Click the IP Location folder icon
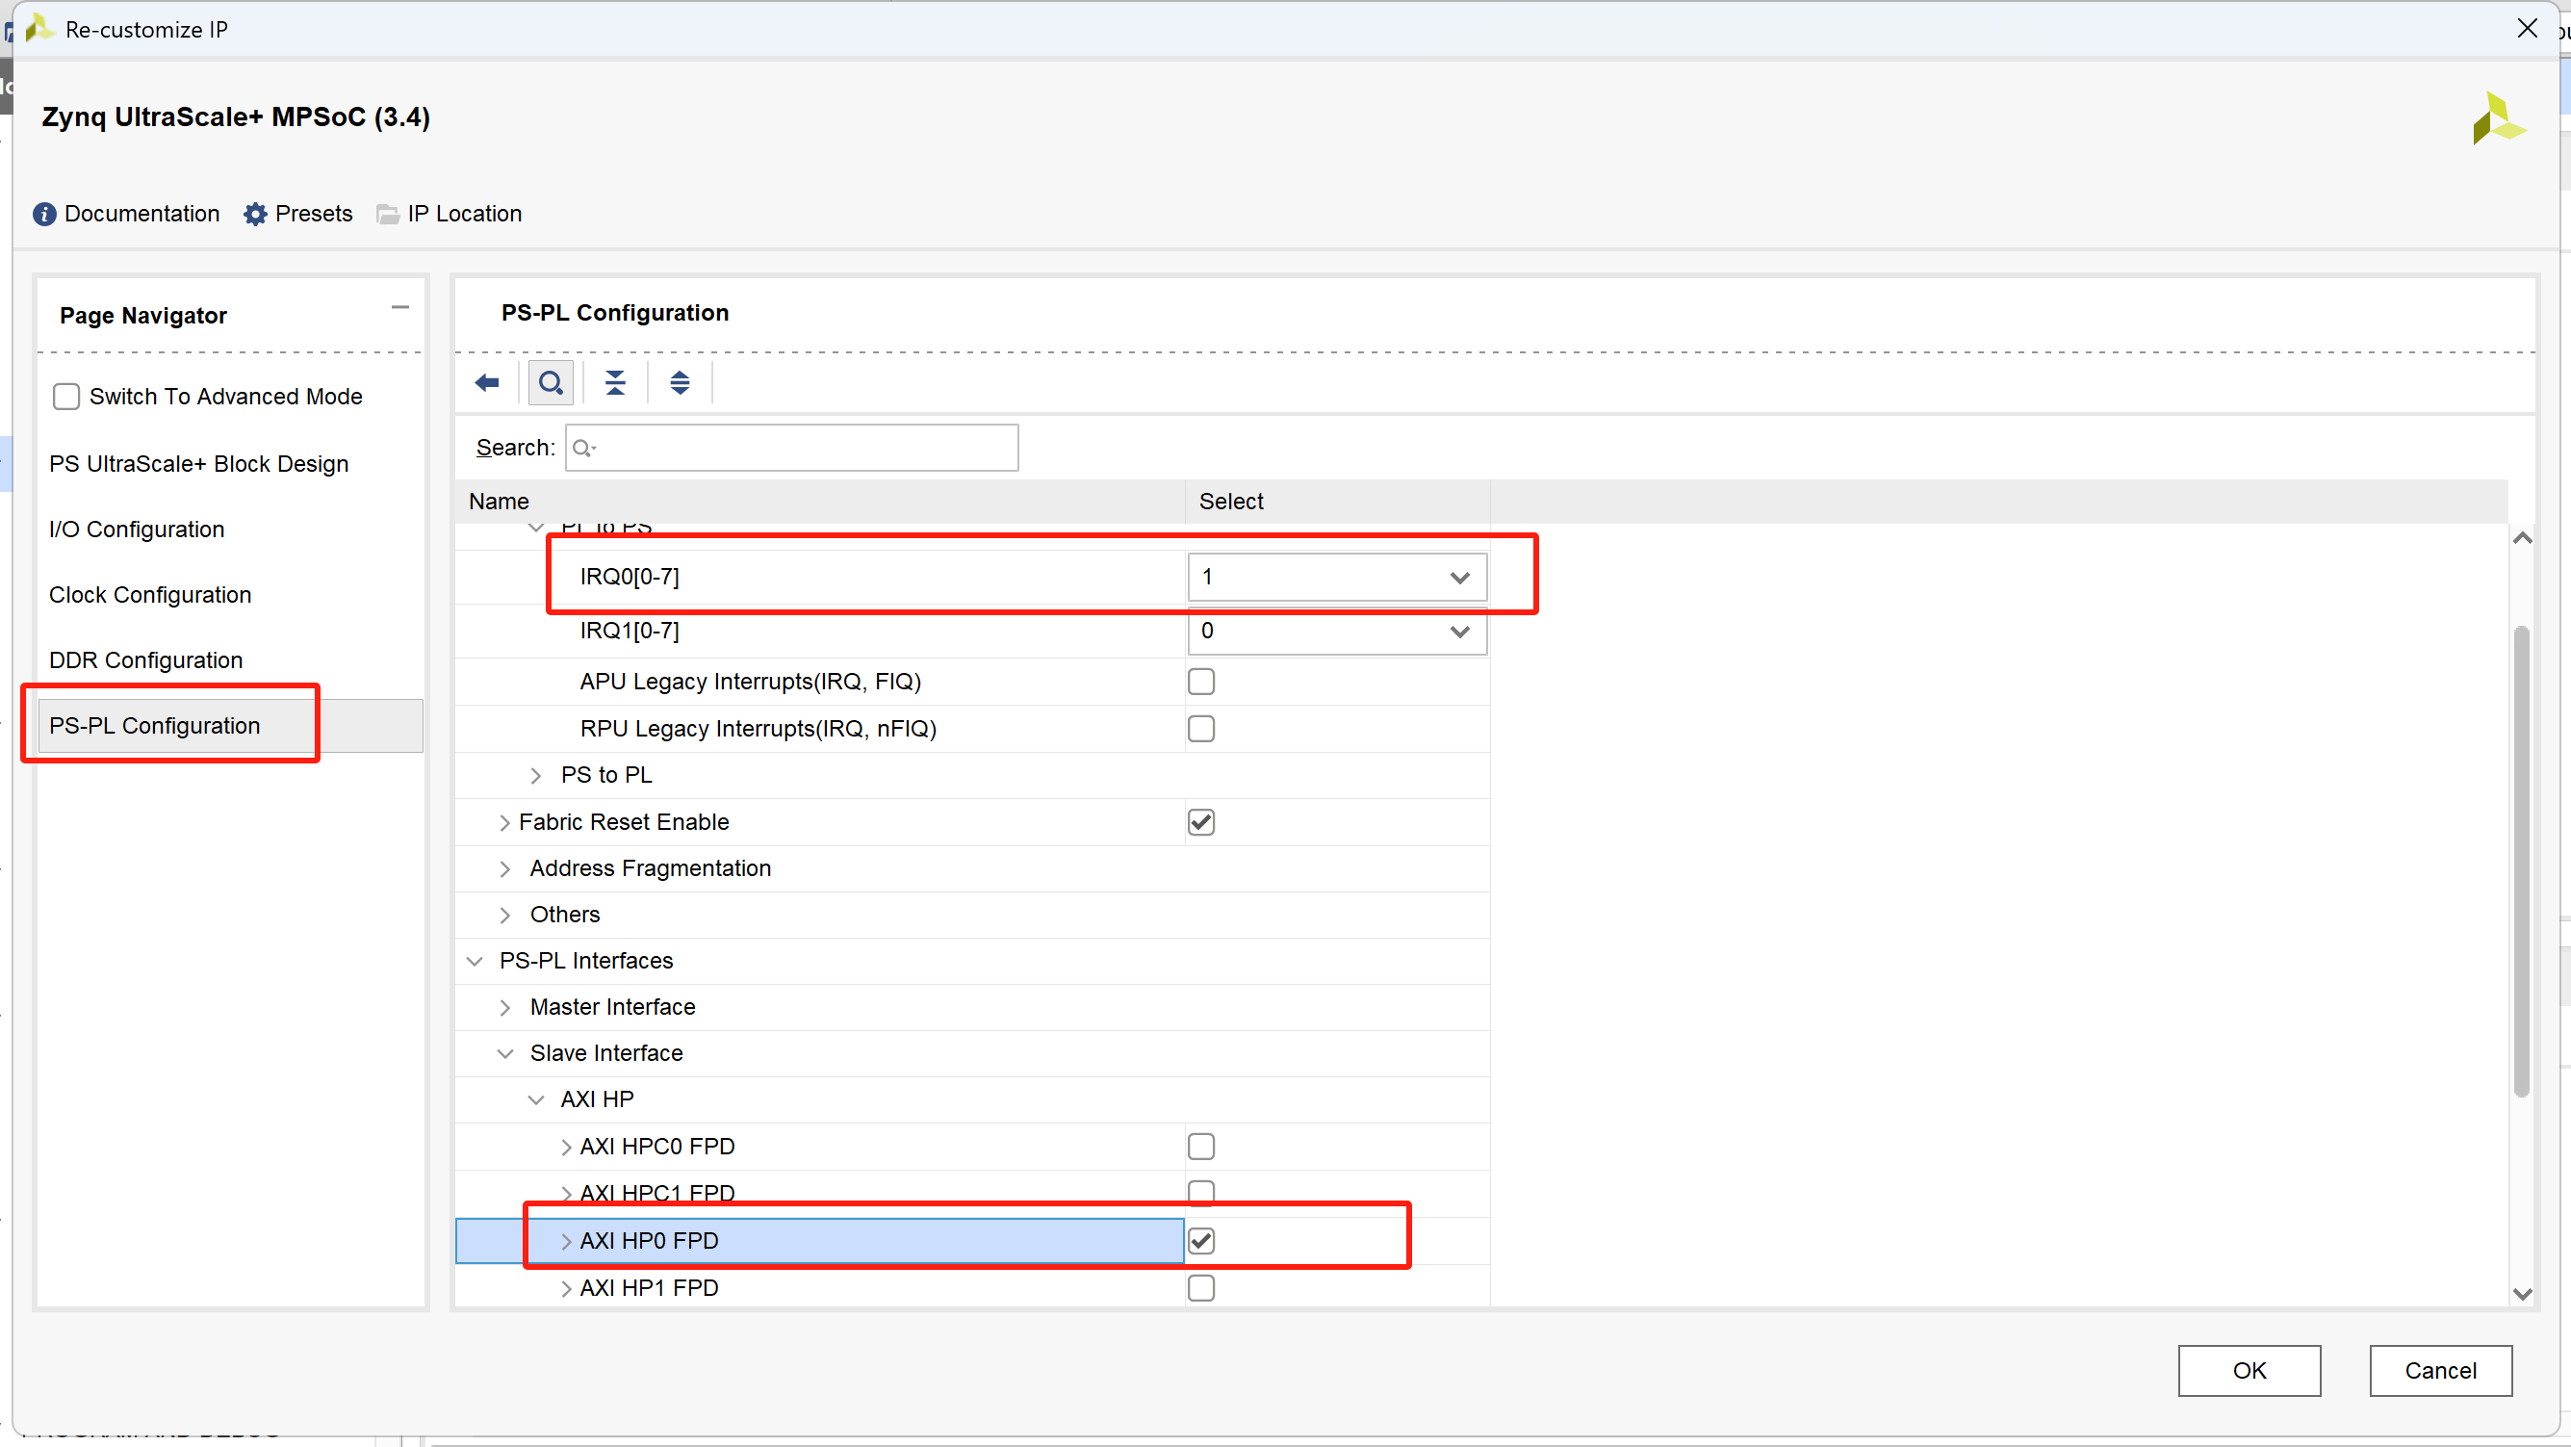 (x=388, y=215)
